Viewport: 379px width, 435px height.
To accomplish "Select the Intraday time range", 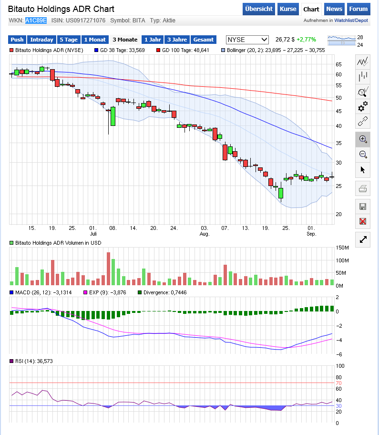I will click(x=41, y=40).
